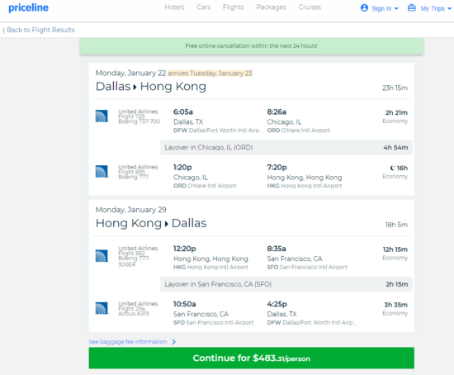Click the My Trips briefcase icon
The width and height of the screenshot is (454, 375).
pyautogui.click(x=411, y=7)
